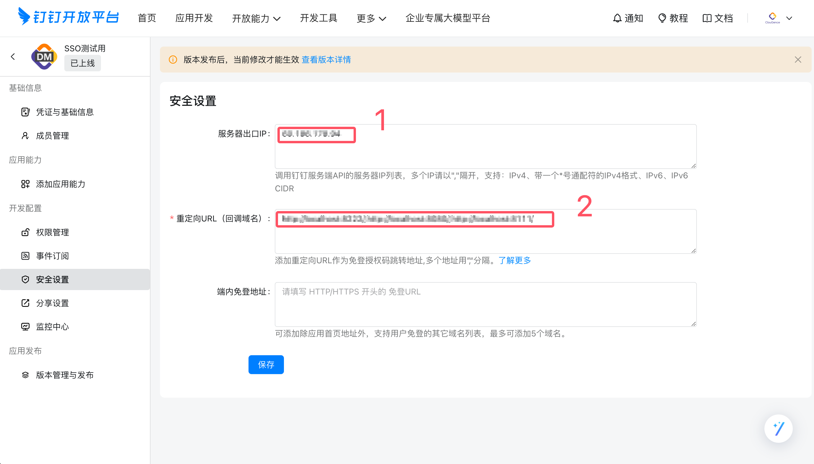Click the floating AI assistant wand button
Screen dimensions: 814x464
(x=778, y=428)
